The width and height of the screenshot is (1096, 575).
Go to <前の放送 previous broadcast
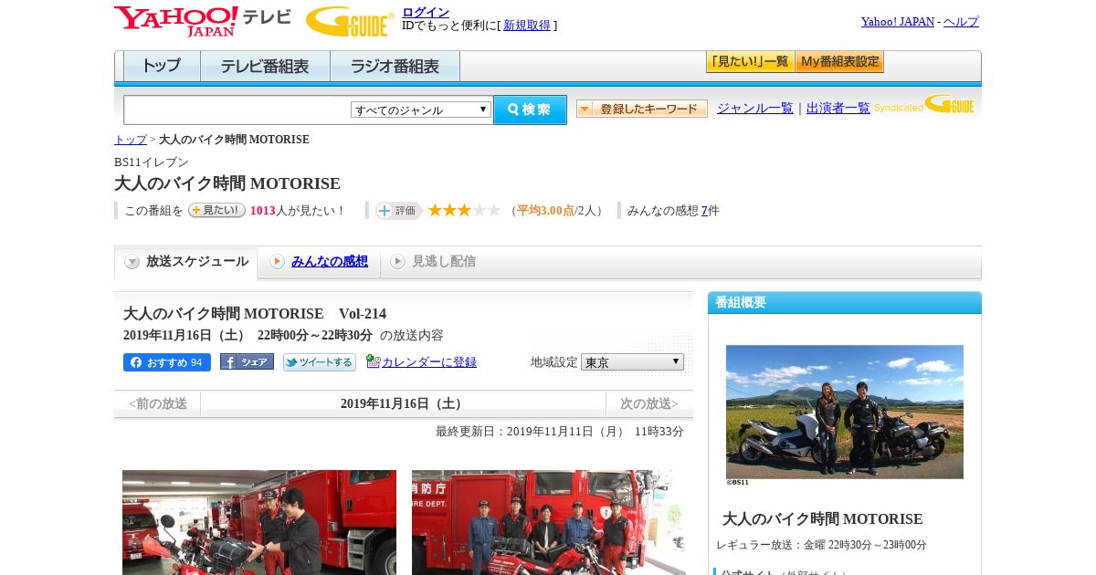pos(157,404)
